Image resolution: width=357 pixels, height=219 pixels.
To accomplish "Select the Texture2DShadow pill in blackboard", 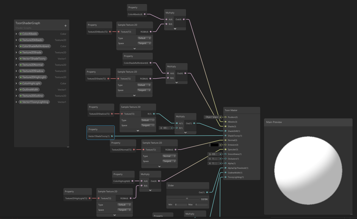I will pos(32,71).
